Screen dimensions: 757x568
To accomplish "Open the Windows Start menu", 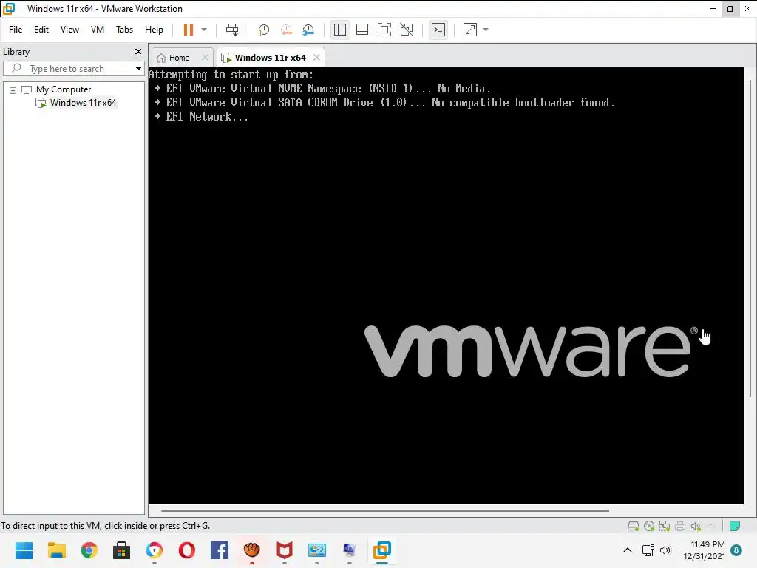I will (24, 550).
